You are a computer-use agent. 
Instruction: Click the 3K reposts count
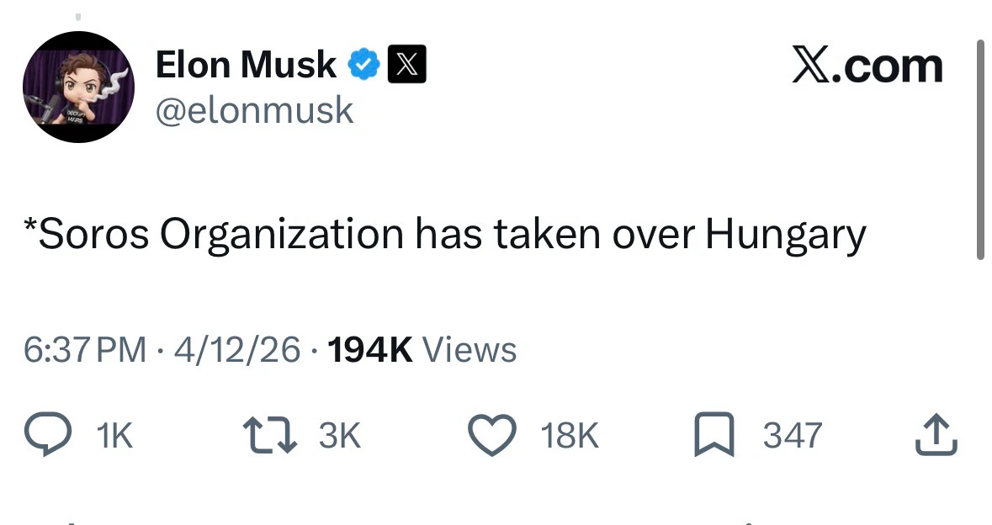pyautogui.click(x=340, y=436)
